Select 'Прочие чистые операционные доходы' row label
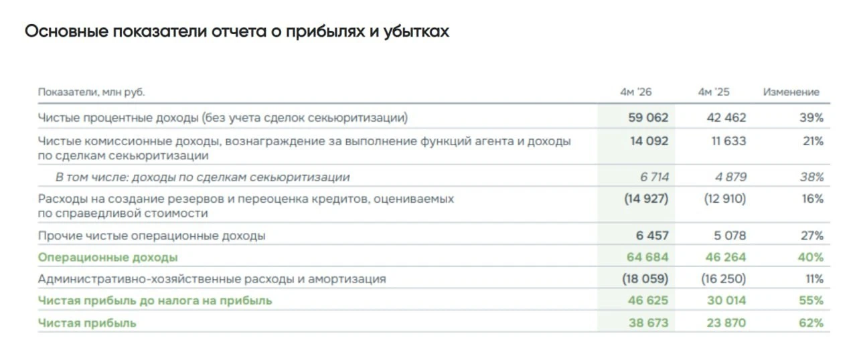 pos(152,236)
